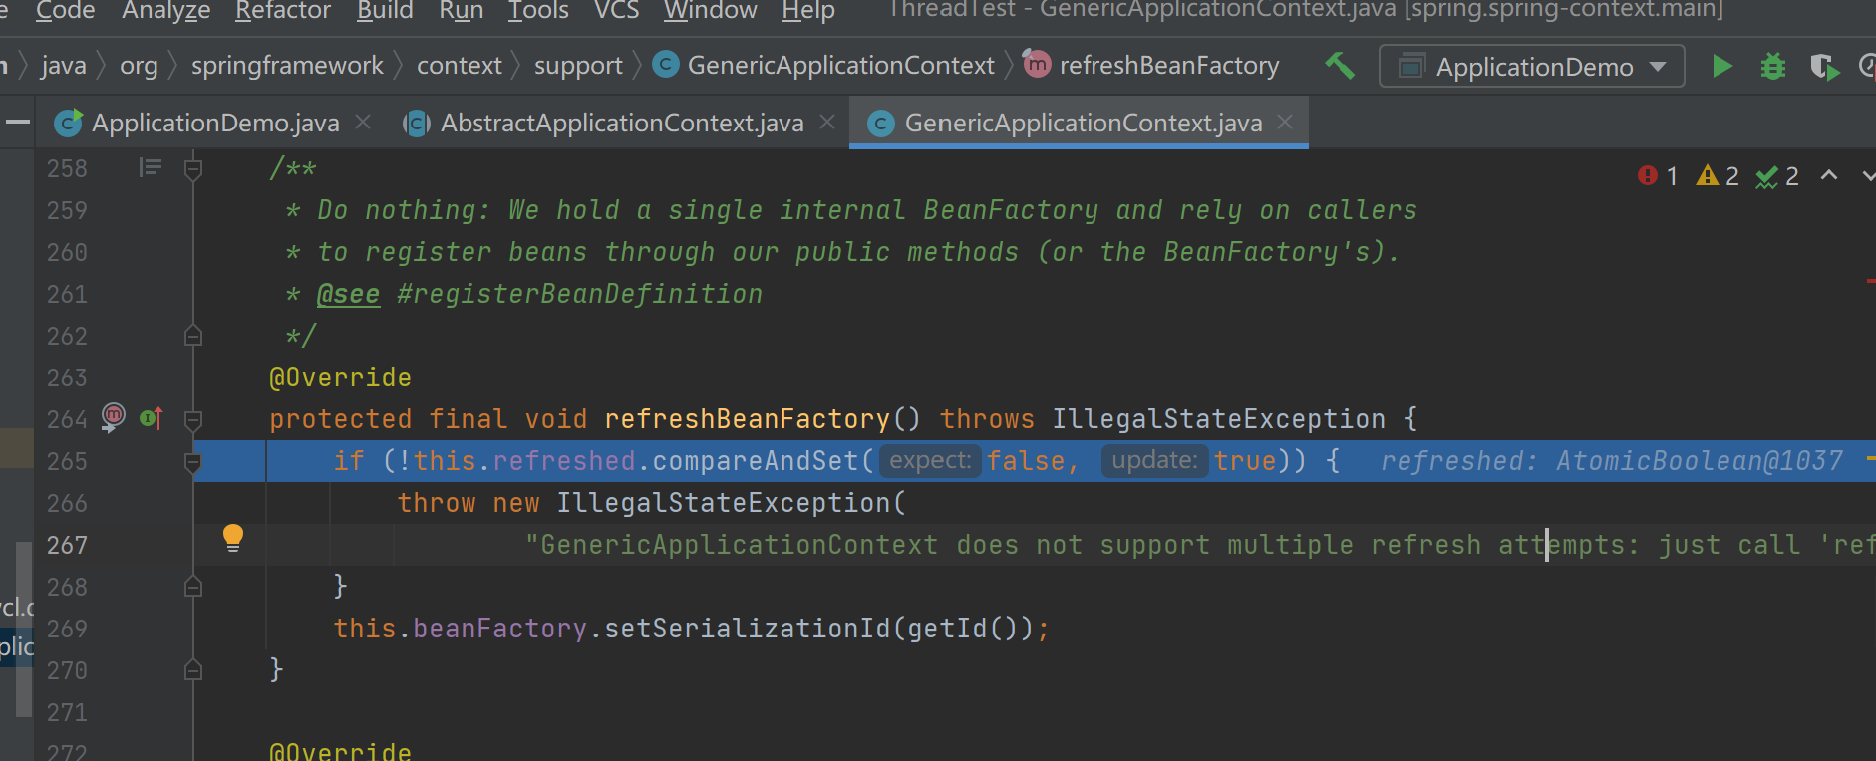This screenshot has height=761, width=1876.
Task: Switch to the AbstractApplicationContext.java tab
Action: (x=622, y=123)
